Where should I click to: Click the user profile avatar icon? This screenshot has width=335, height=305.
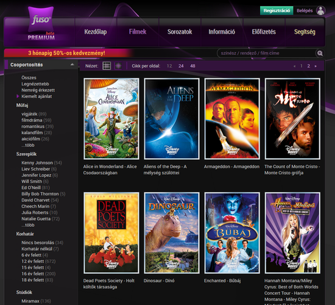coord(320,10)
